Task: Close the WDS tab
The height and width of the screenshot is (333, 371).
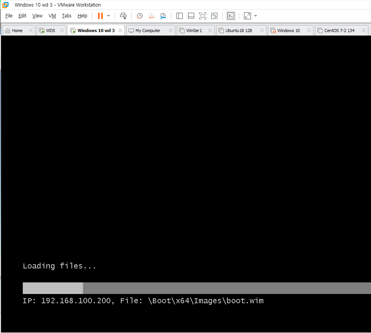Action: [x=62, y=30]
